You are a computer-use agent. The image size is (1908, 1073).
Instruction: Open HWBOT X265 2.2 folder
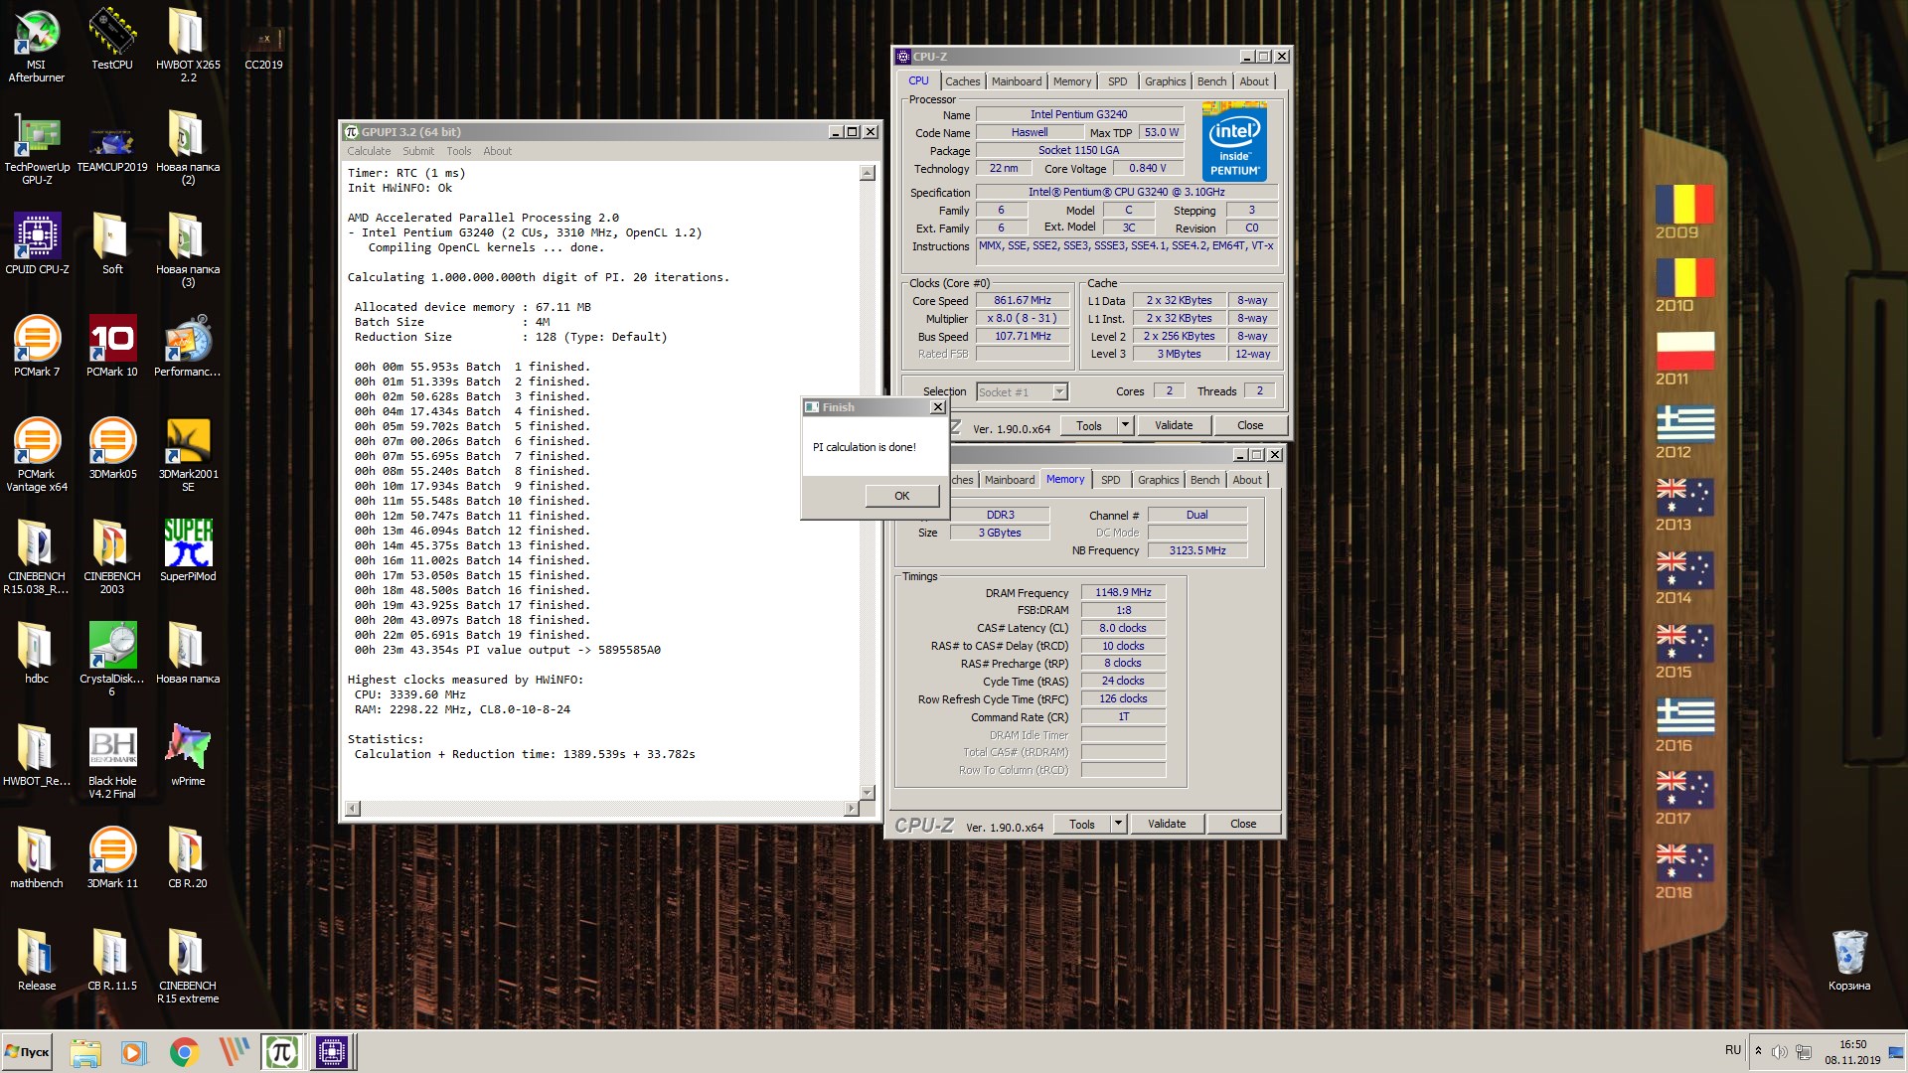pyautogui.click(x=188, y=45)
